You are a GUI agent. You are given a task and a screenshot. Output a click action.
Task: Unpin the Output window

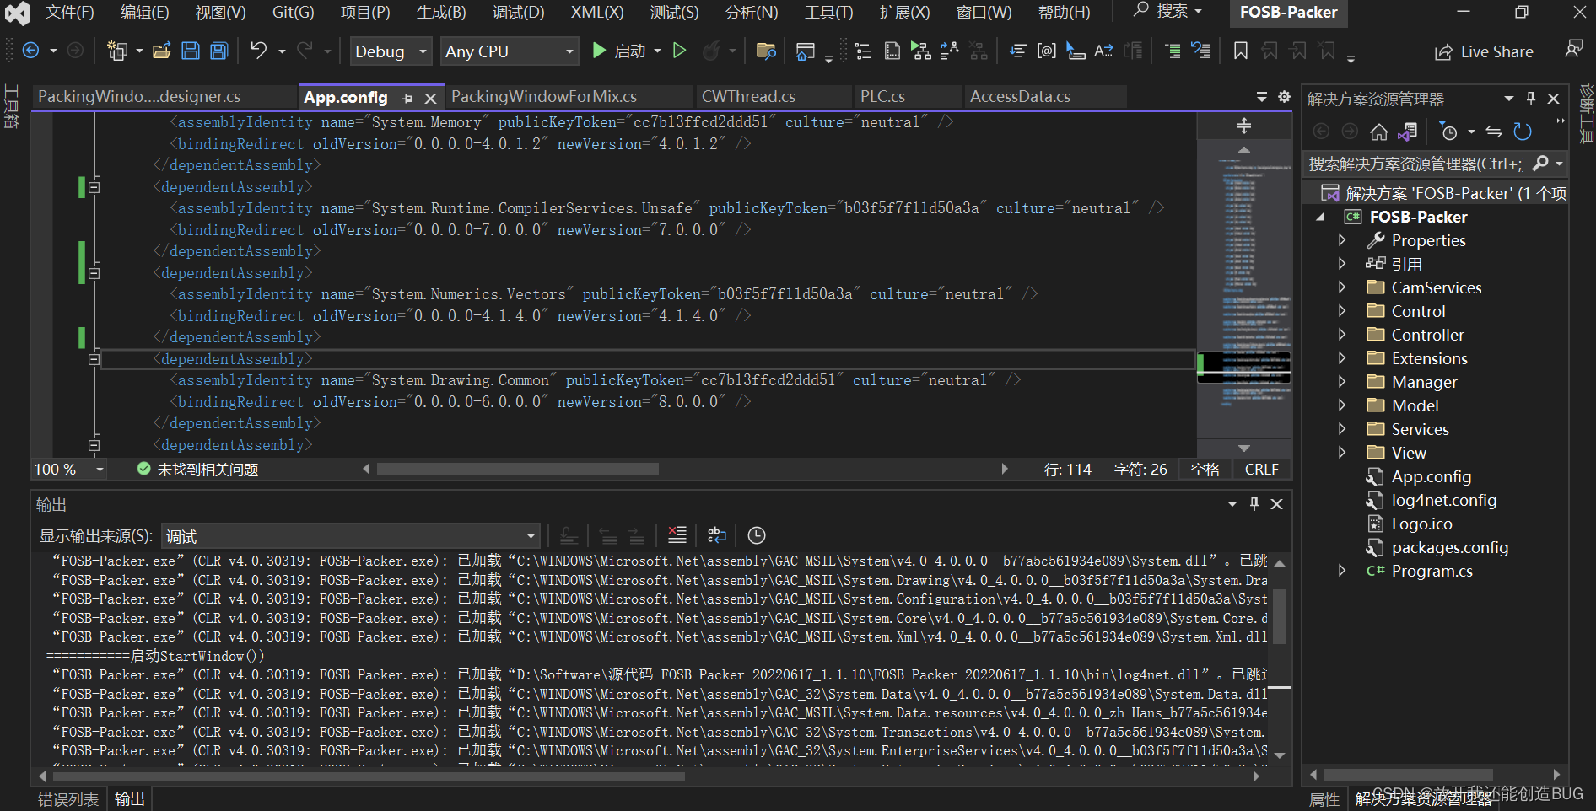(x=1254, y=504)
